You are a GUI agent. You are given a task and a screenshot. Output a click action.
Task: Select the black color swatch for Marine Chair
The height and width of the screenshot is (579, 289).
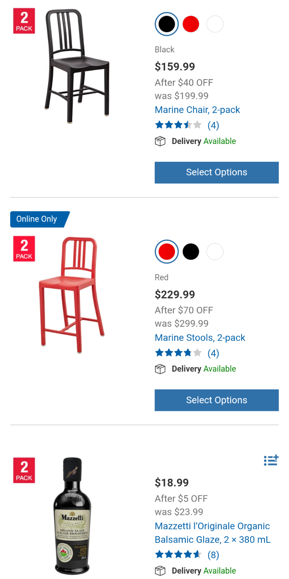(167, 25)
